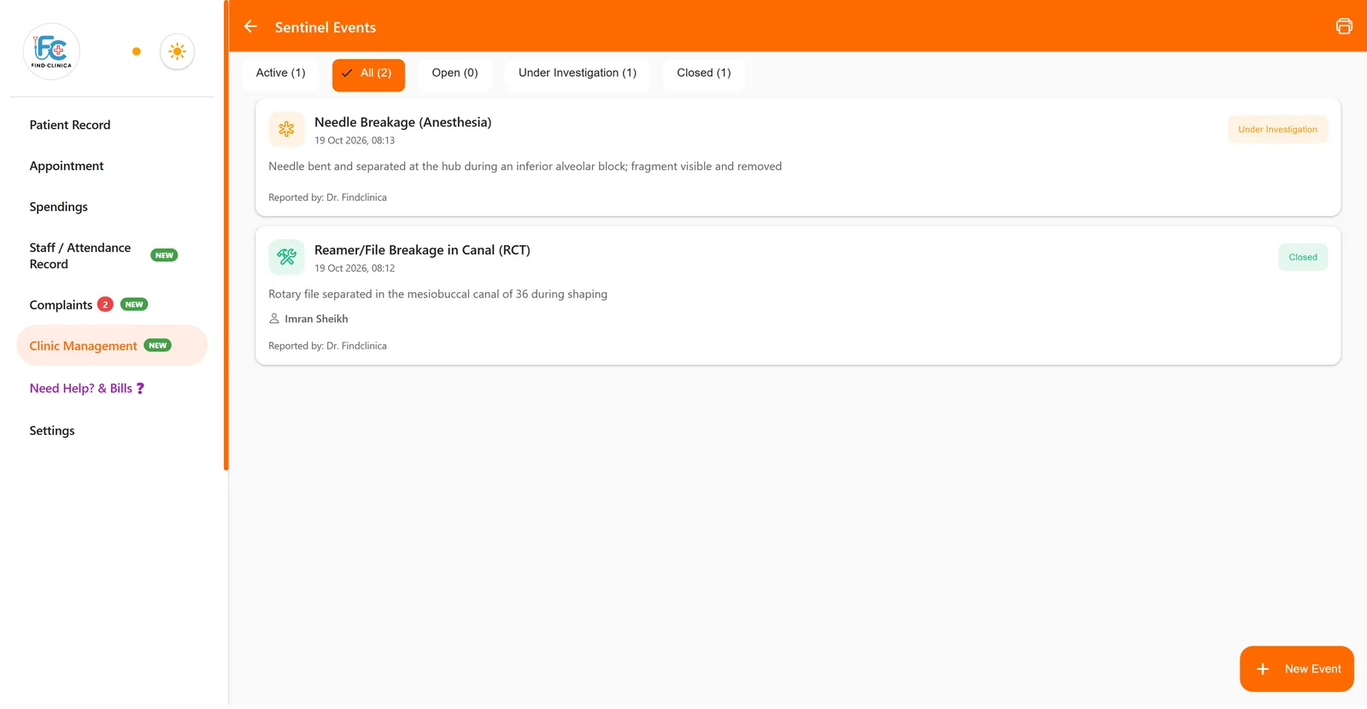Click the Under Investigation status badge
Image resolution: width=1367 pixels, height=709 pixels.
(1277, 130)
